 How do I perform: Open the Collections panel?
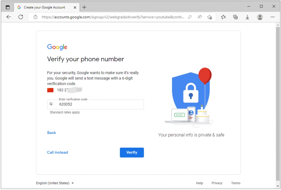click(235, 17)
